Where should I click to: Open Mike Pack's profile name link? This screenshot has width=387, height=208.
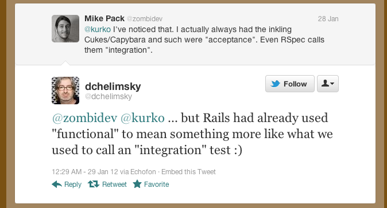pos(105,18)
